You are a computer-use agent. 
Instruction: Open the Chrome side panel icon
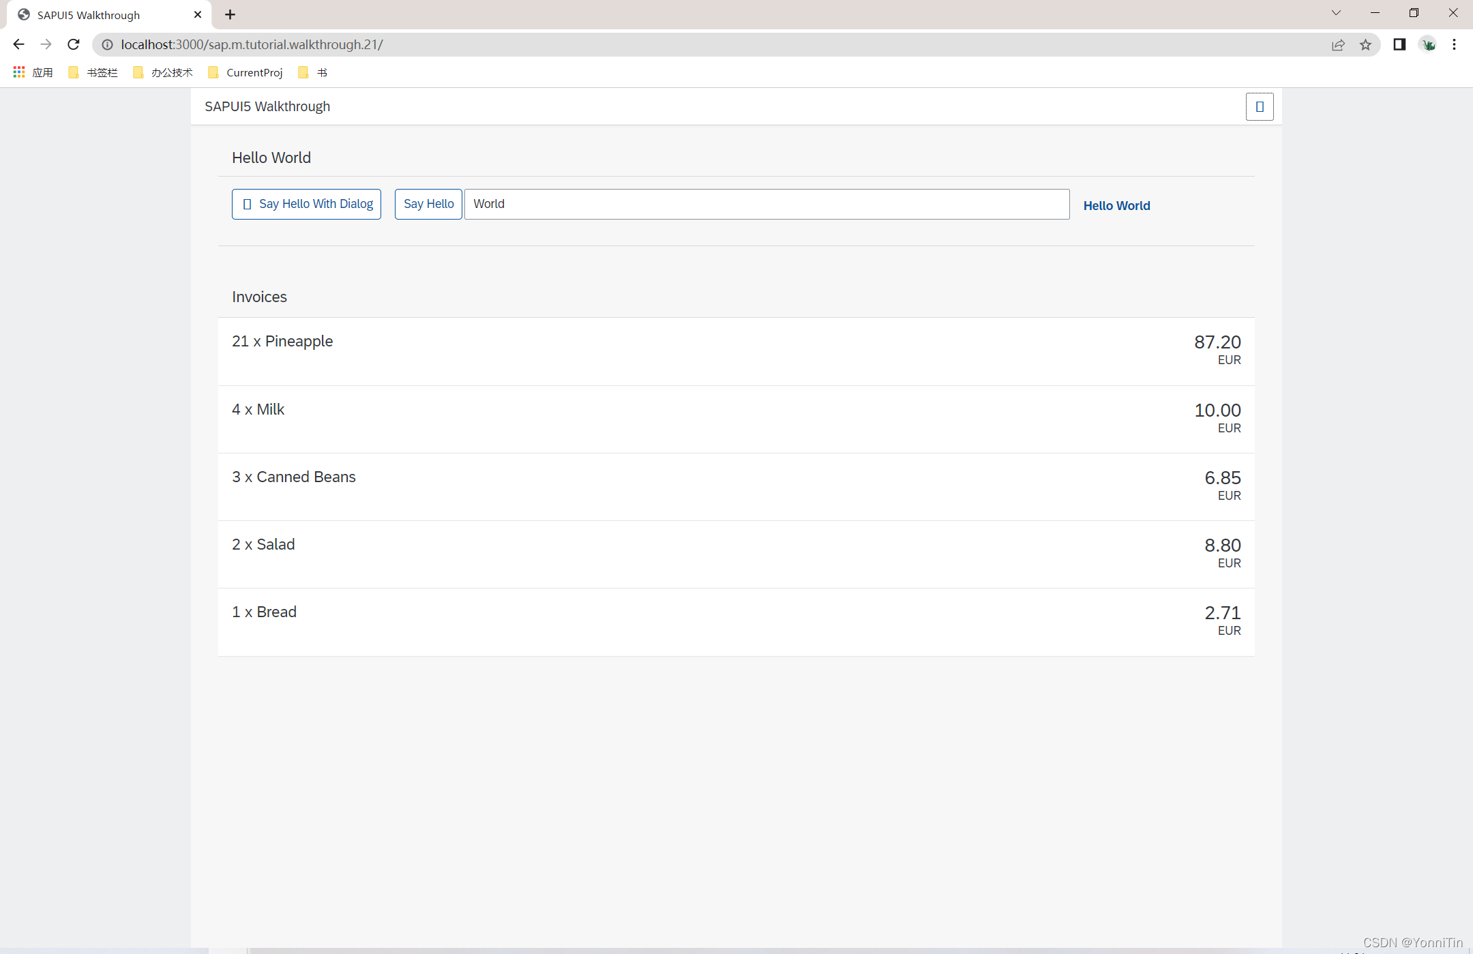point(1399,44)
